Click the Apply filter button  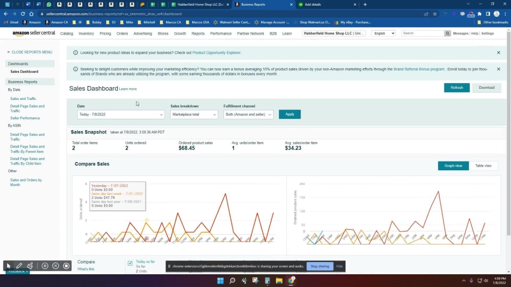(x=290, y=114)
